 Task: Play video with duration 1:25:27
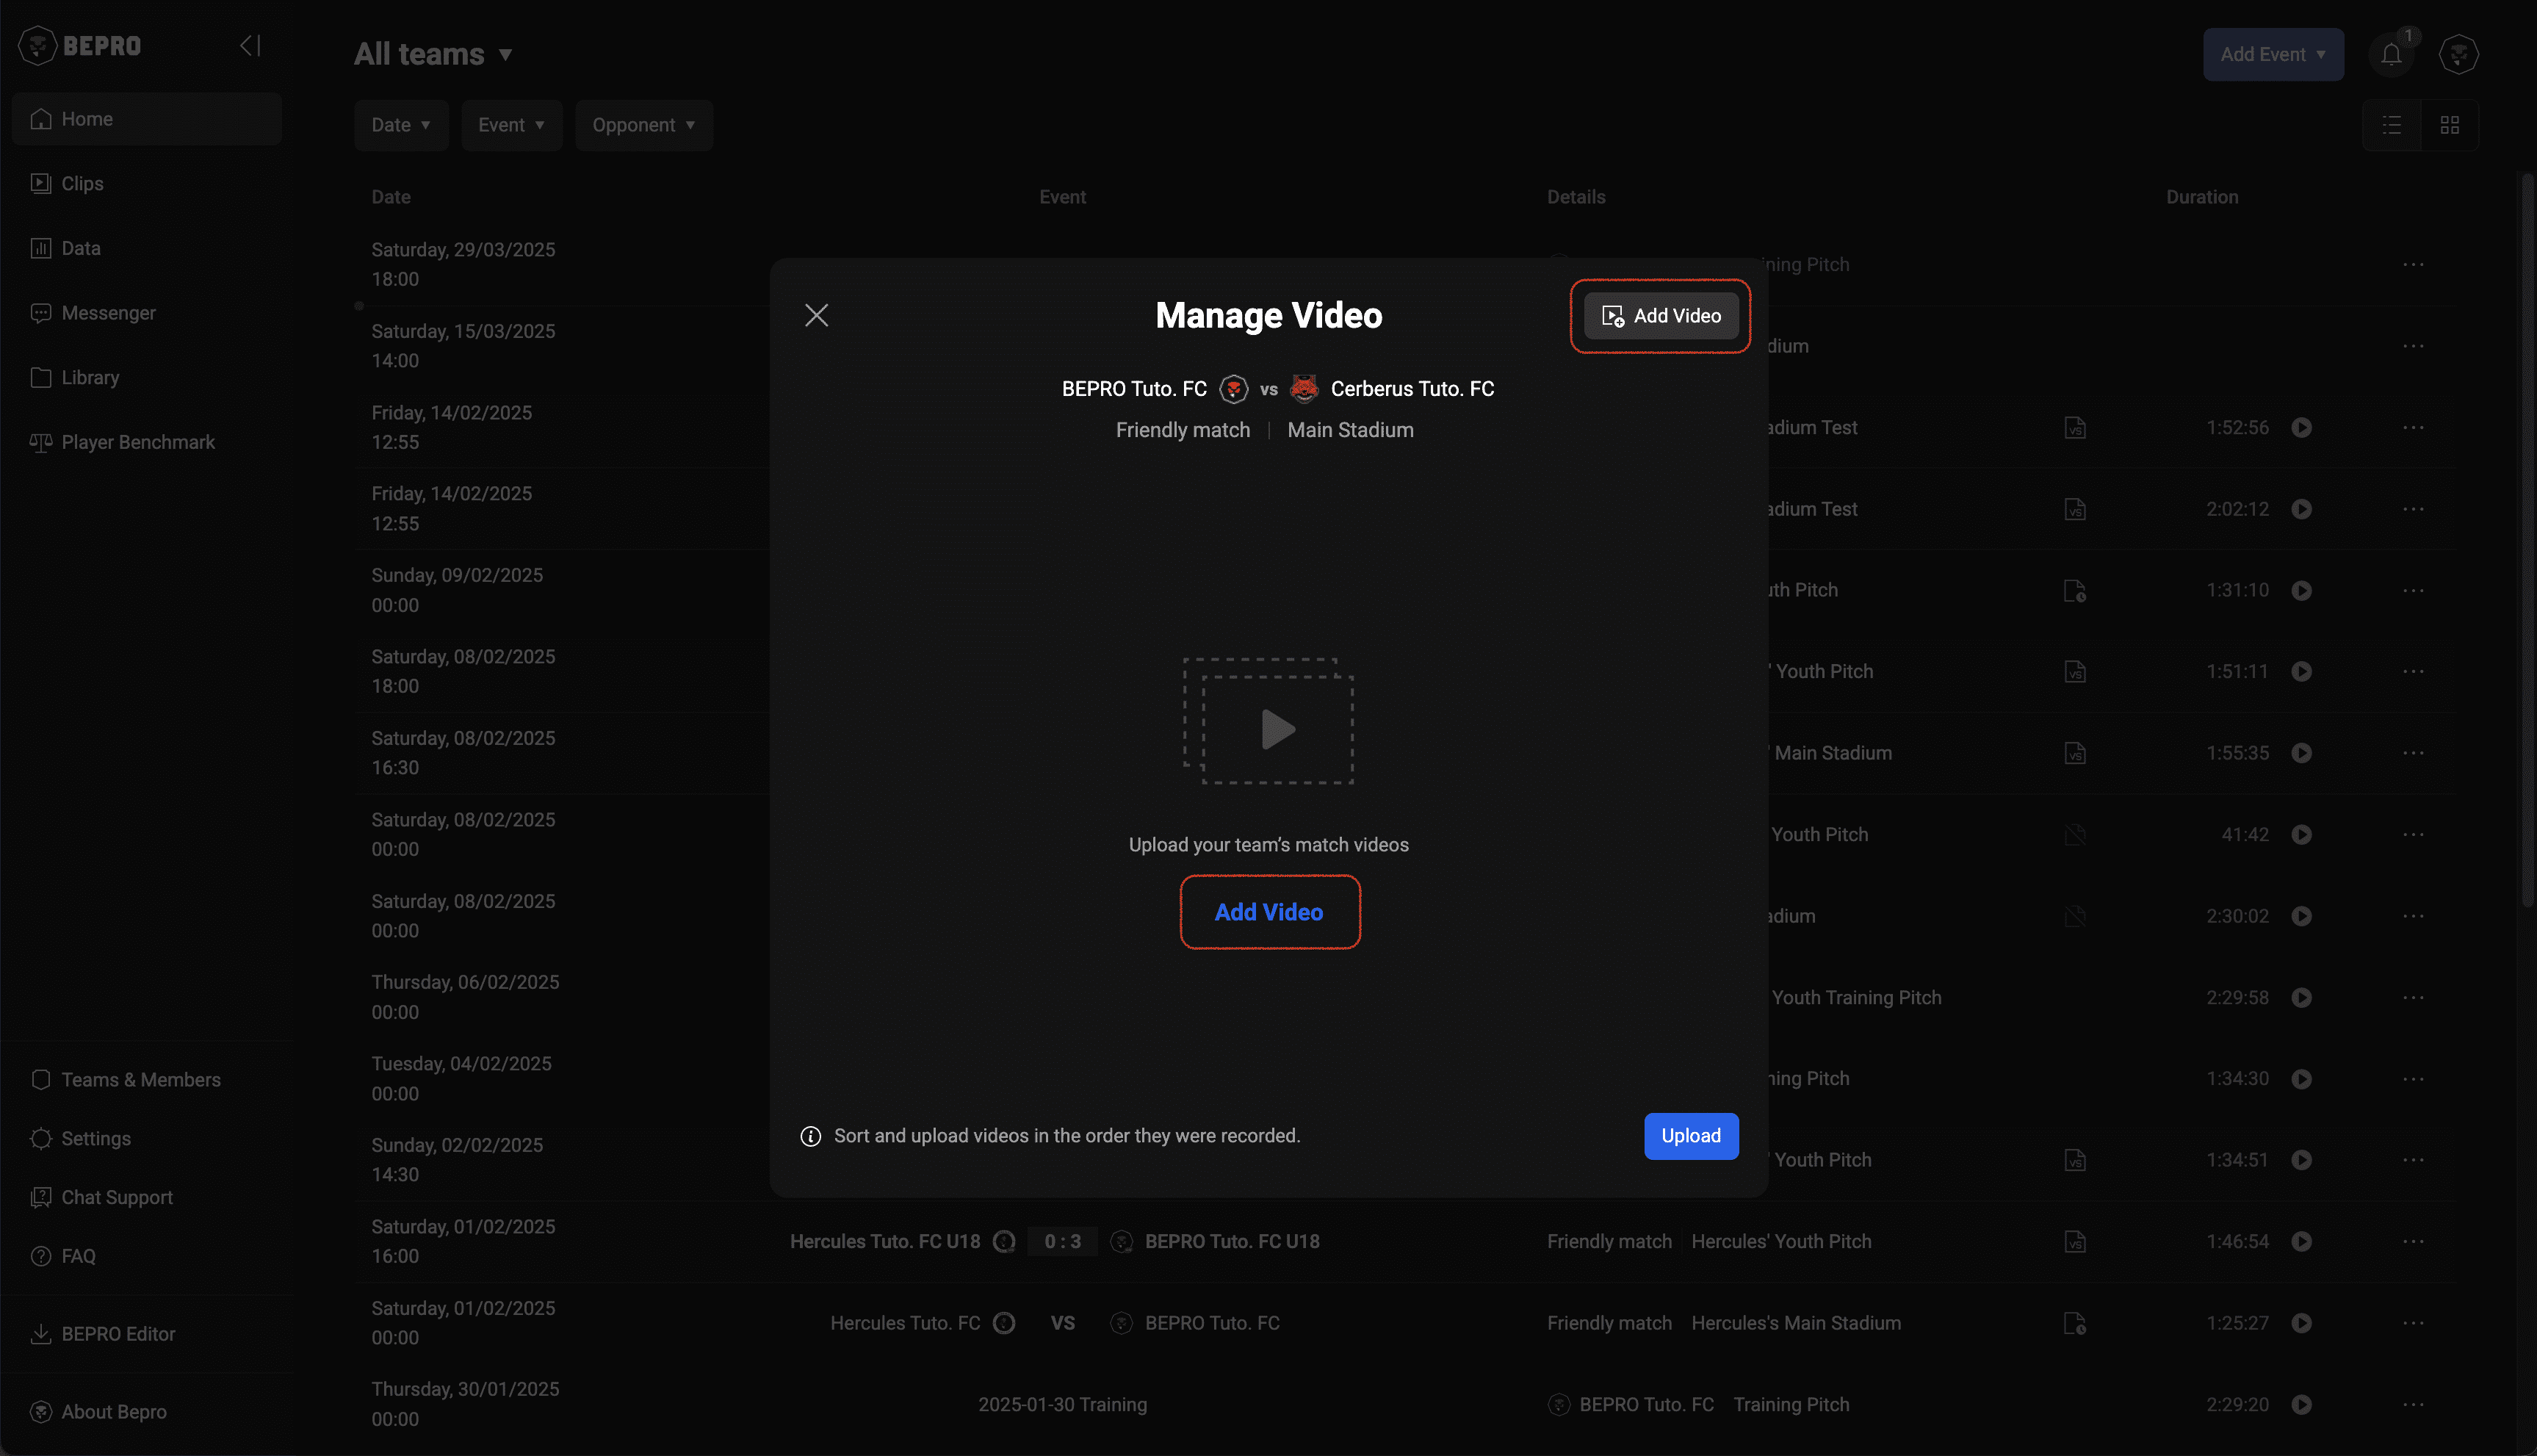coord(2301,1323)
